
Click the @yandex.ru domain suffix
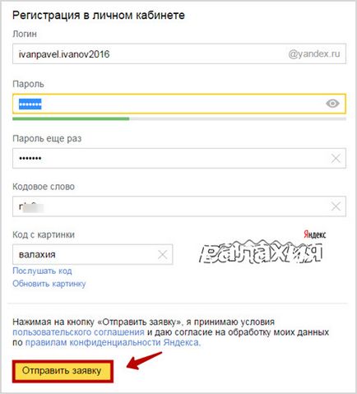coord(314,53)
